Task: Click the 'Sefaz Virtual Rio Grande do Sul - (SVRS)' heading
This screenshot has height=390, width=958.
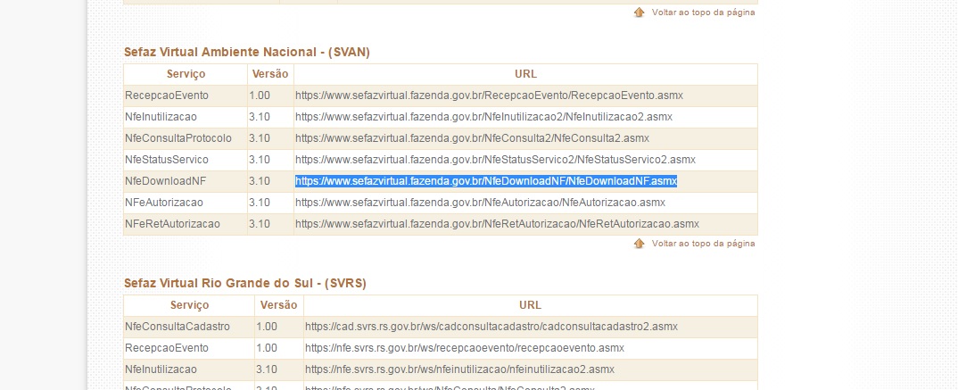Action: pos(245,283)
